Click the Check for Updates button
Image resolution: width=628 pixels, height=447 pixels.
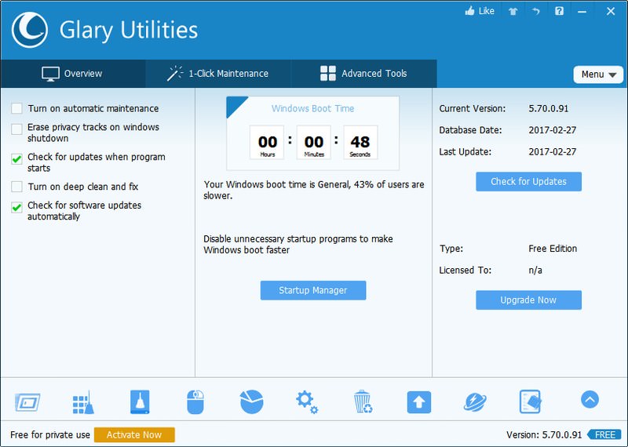pos(528,182)
